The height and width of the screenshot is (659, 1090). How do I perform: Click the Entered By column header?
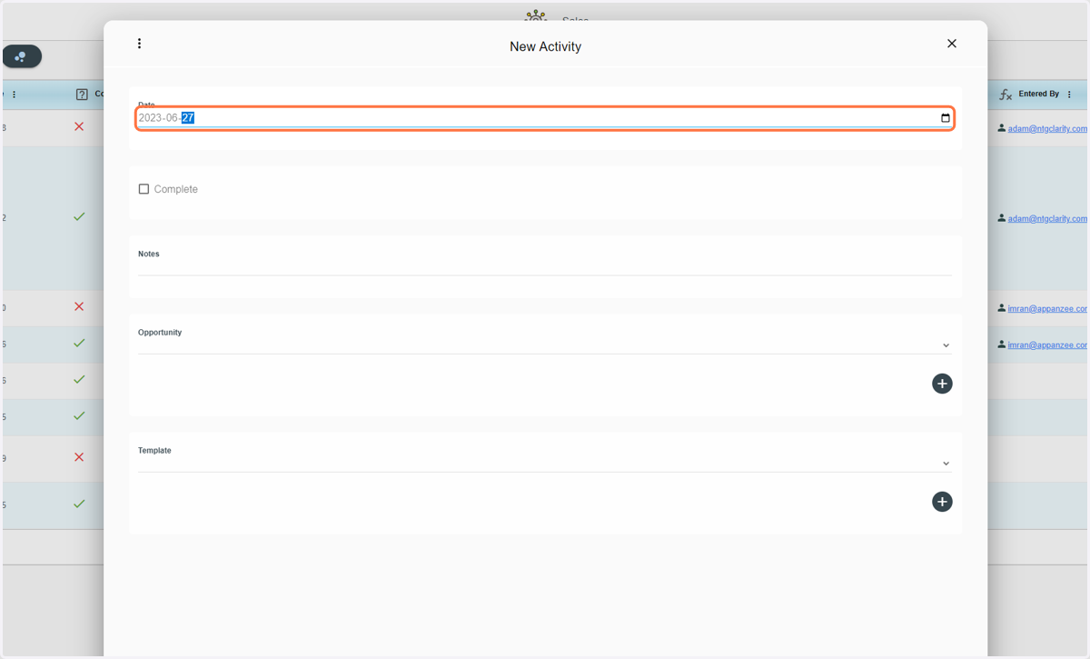pos(1038,94)
